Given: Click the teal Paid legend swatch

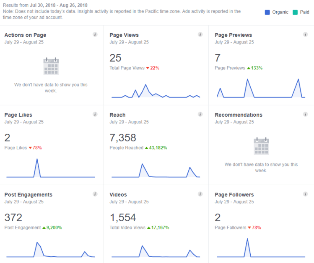Looking at the screenshot, I should click(296, 12).
